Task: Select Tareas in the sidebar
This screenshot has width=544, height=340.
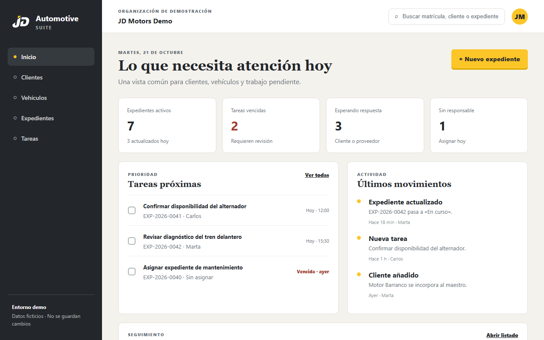Action: pyautogui.click(x=51, y=139)
